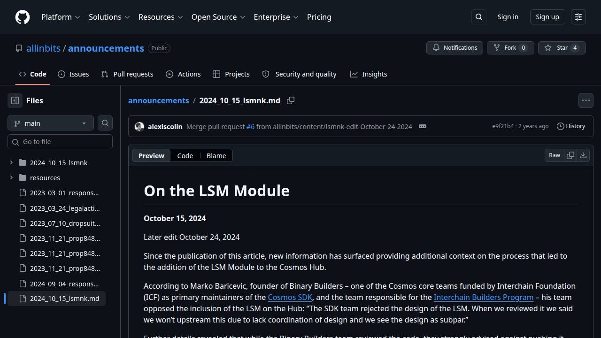The width and height of the screenshot is (601, 338).
Task: Open pull request #6 link
Action: (251, 127)
